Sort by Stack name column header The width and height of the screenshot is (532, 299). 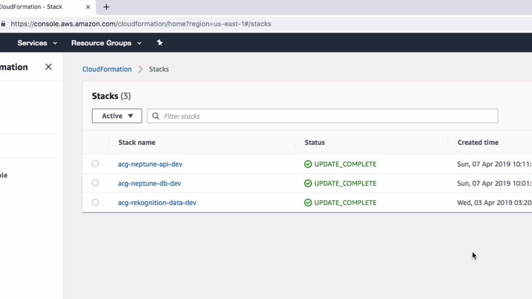click(137, 142)
